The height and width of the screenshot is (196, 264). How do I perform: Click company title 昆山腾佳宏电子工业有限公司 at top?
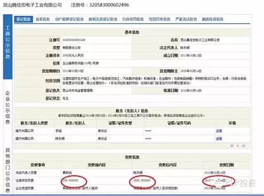coord(33,5)
